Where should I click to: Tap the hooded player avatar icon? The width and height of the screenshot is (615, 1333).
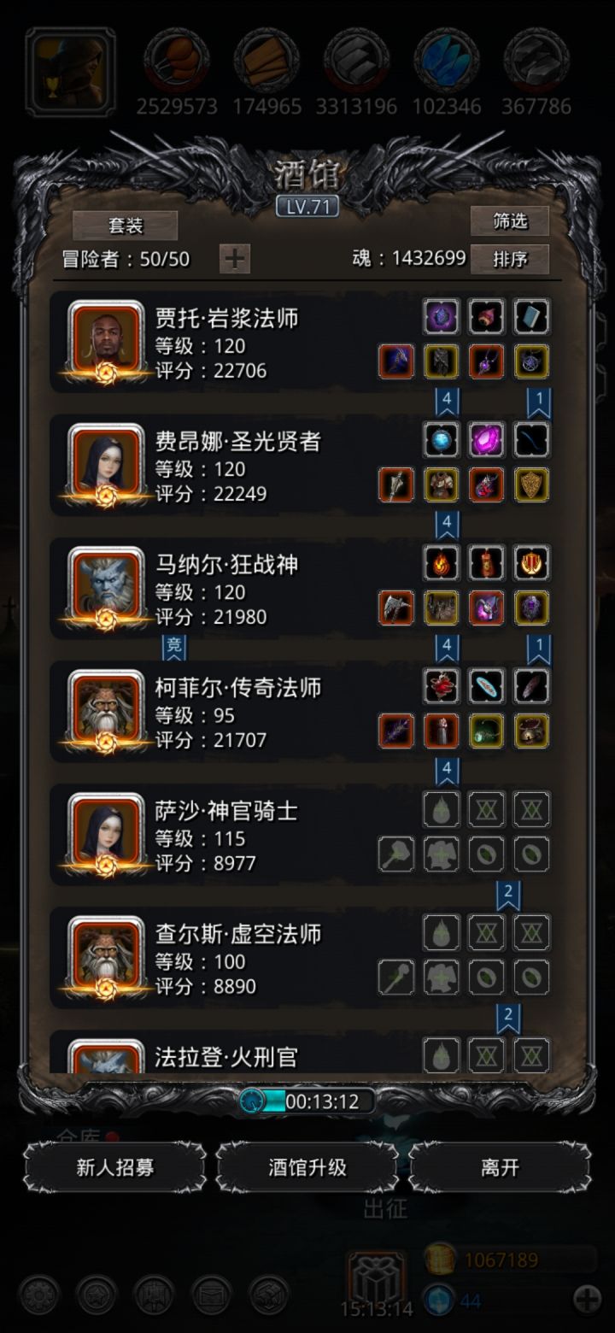tap(70, 72)
